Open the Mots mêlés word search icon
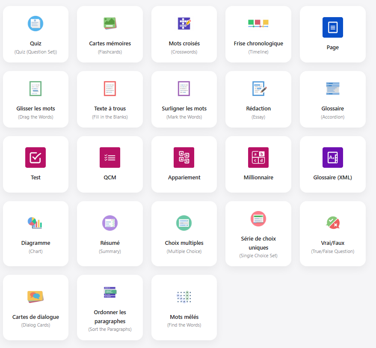Viewport: 376px width, 348px height. pyautogui.click(x=184, y=297)
